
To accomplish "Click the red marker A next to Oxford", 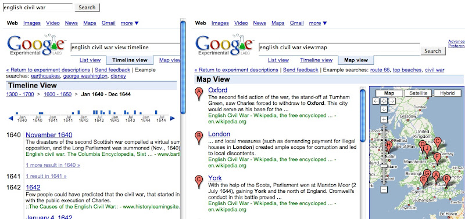I will click(199, 94).
